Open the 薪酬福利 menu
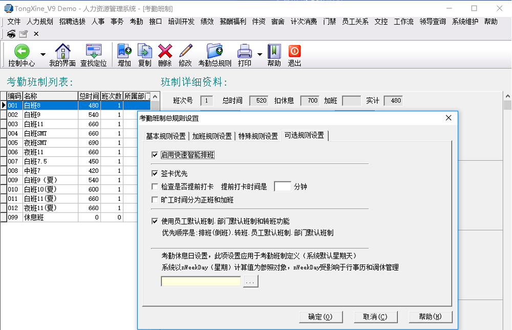The image size is (512, 330). [x=233, y=22]
